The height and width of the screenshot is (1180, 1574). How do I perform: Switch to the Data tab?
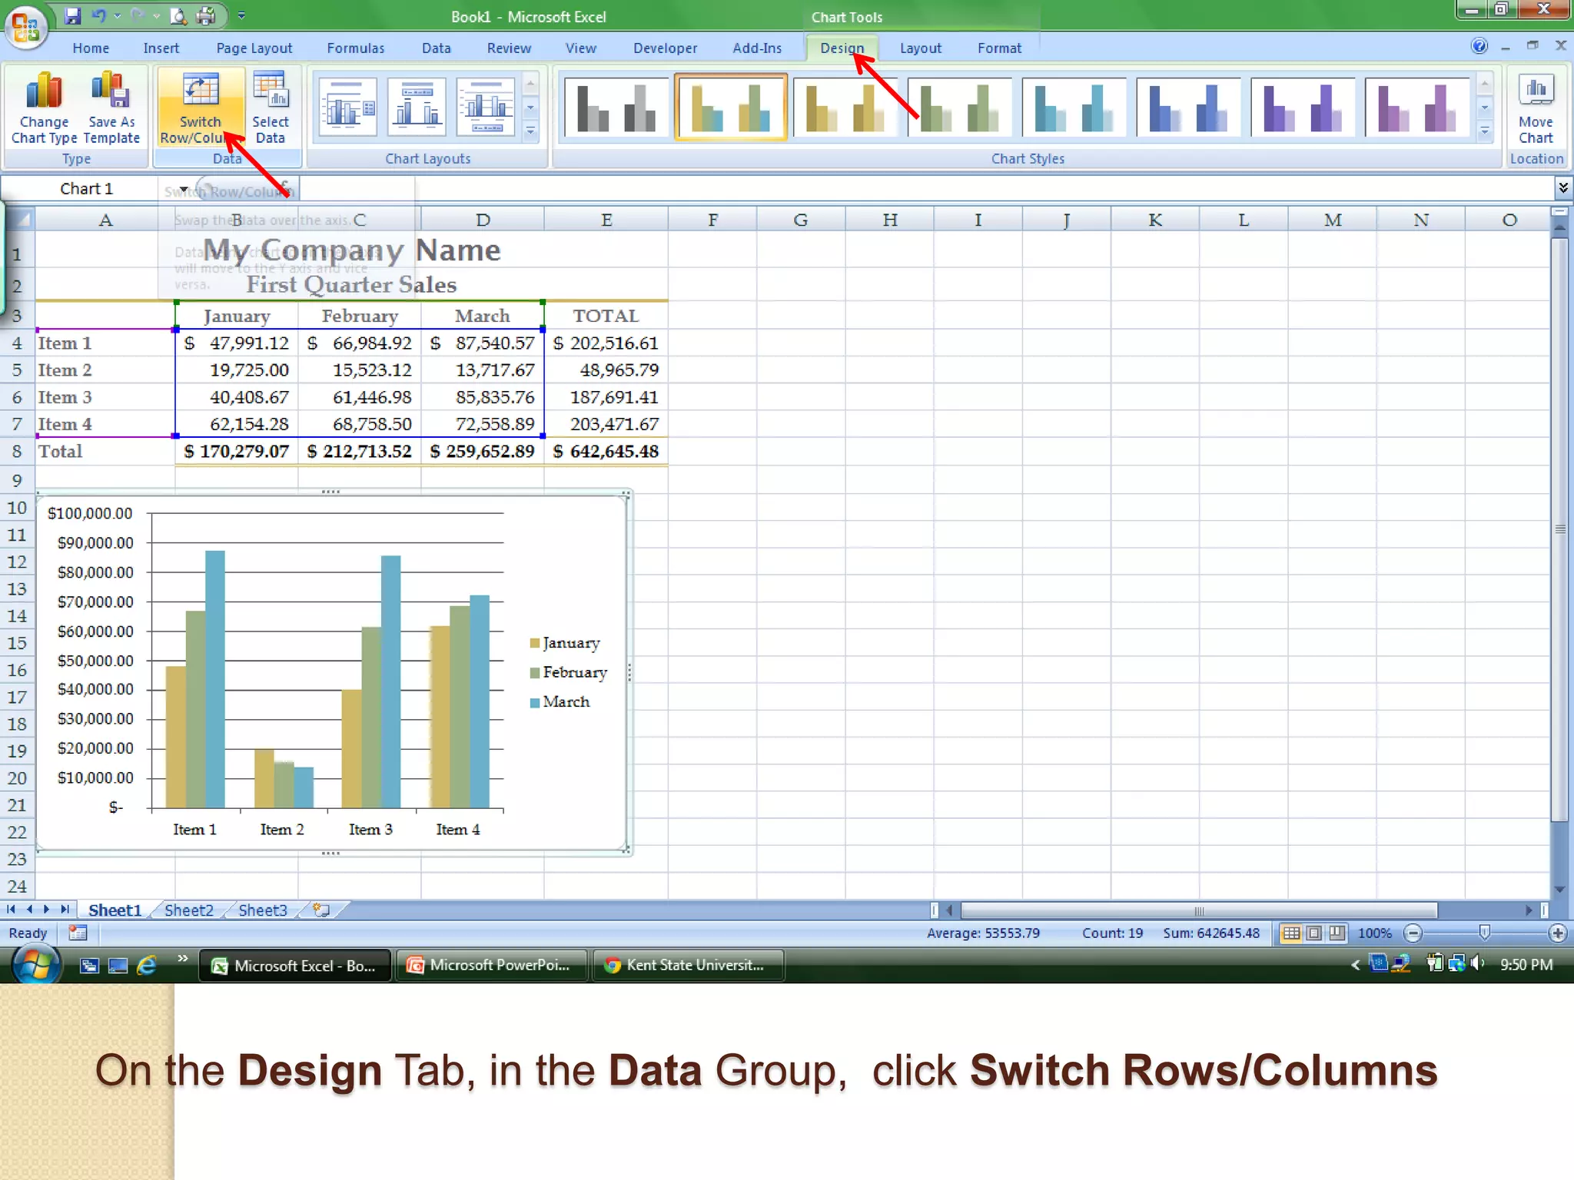[436, 48]
